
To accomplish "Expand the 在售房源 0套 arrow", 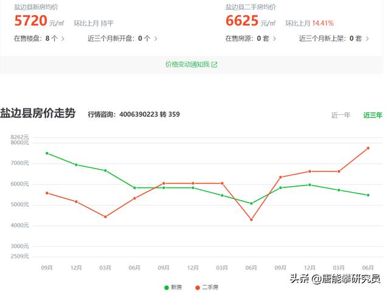I will (x=274, y=39).
